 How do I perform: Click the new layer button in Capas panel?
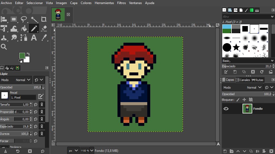(x=225, y=151)
